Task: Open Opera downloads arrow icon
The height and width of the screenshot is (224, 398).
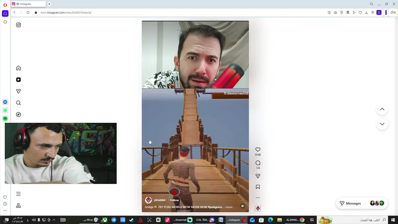Action: [367, 12]
